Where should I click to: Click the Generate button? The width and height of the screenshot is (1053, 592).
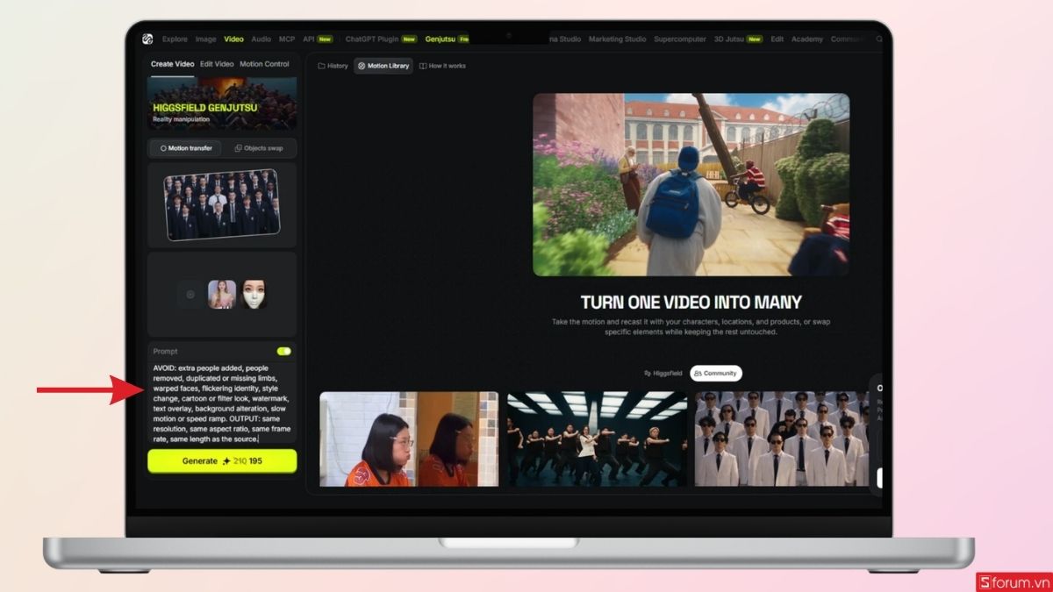coord(222,461)
